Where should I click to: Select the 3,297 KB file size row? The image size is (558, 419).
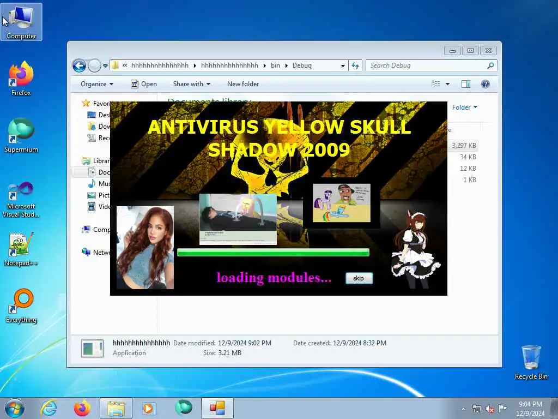pyautogui.click(x=463, y=145)
